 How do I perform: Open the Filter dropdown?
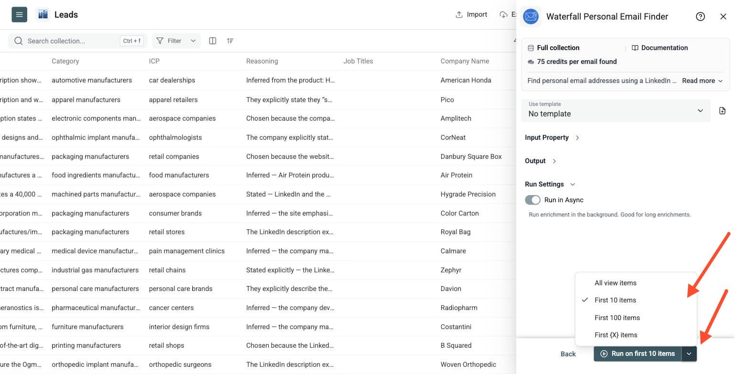(x=176, y=41)
